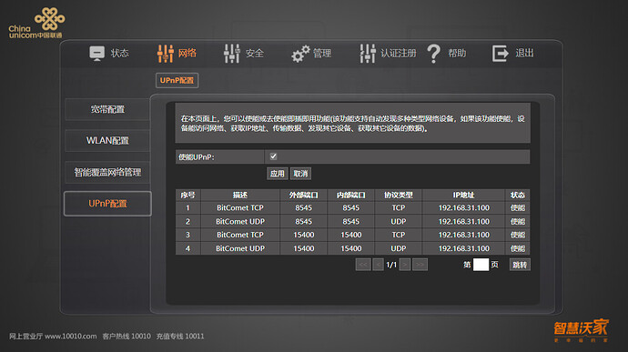Select UPnP配置 in the sidebar
Screen dimensions: 628x352
pyautogui.click(x=107, y=204)
